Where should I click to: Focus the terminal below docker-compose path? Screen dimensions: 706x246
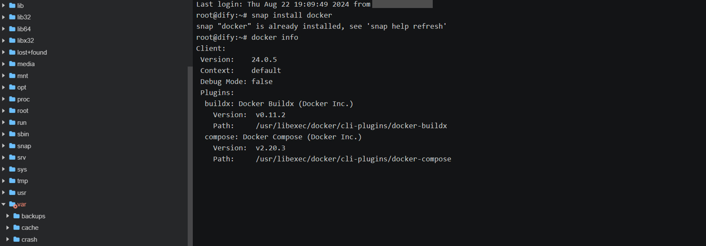point(448,203)
